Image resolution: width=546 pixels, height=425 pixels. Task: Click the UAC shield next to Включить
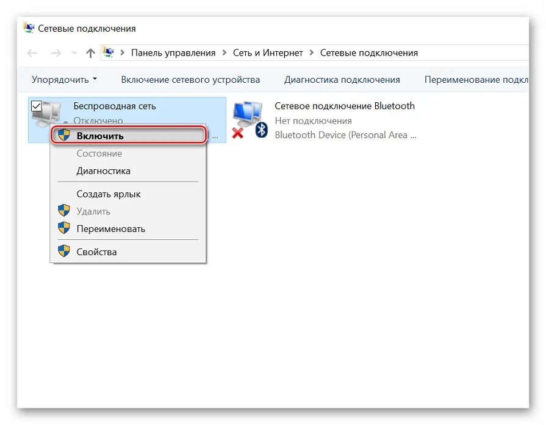pos(64,135)
